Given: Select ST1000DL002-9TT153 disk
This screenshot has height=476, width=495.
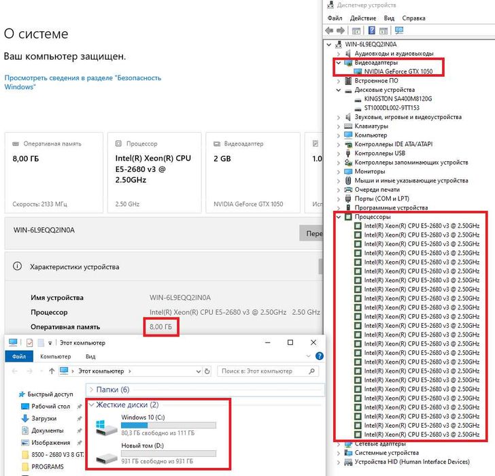Looking at the screenshot, I should point(392,108).
